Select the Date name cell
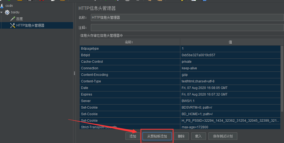Image resolution: width=284 pixels, height=143 pixels. pyautogui.click(x=130, y=88)
